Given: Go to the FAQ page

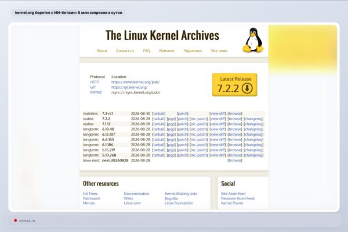Looking at the screenshot, I should pos(147,51).
